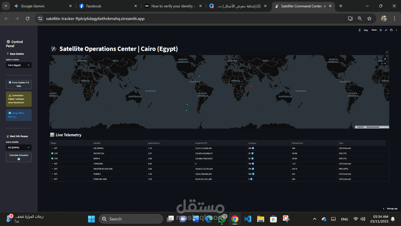The width and height of the screenshot is (401, 226).
Task: Switch to How to verify your identity tab
Action: pyautogui.click(x=173, y=6)
